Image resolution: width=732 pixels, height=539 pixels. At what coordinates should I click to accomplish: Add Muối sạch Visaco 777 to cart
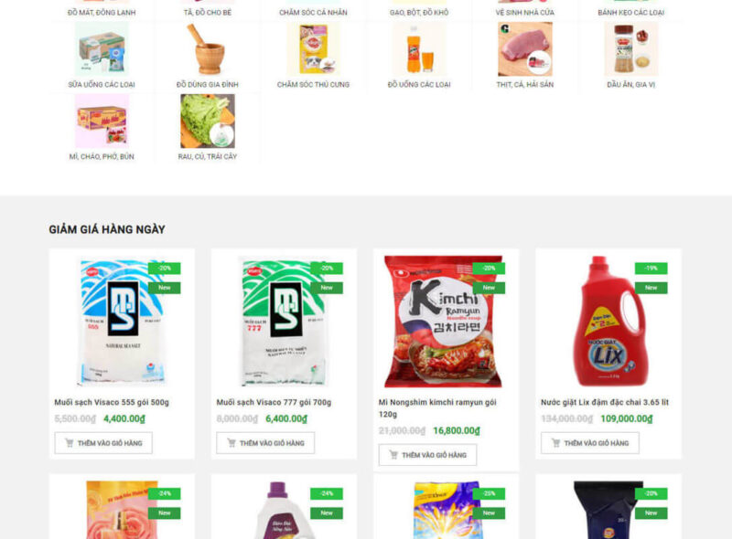pyautogui.click(x=265, y=443)
